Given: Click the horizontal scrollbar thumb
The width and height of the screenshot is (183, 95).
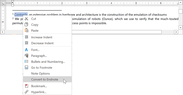Looking at the screenshot, I should (x=117, y=32).
